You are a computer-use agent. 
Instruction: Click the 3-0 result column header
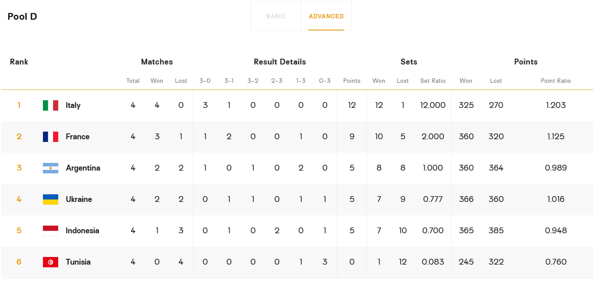coord(205,81)
